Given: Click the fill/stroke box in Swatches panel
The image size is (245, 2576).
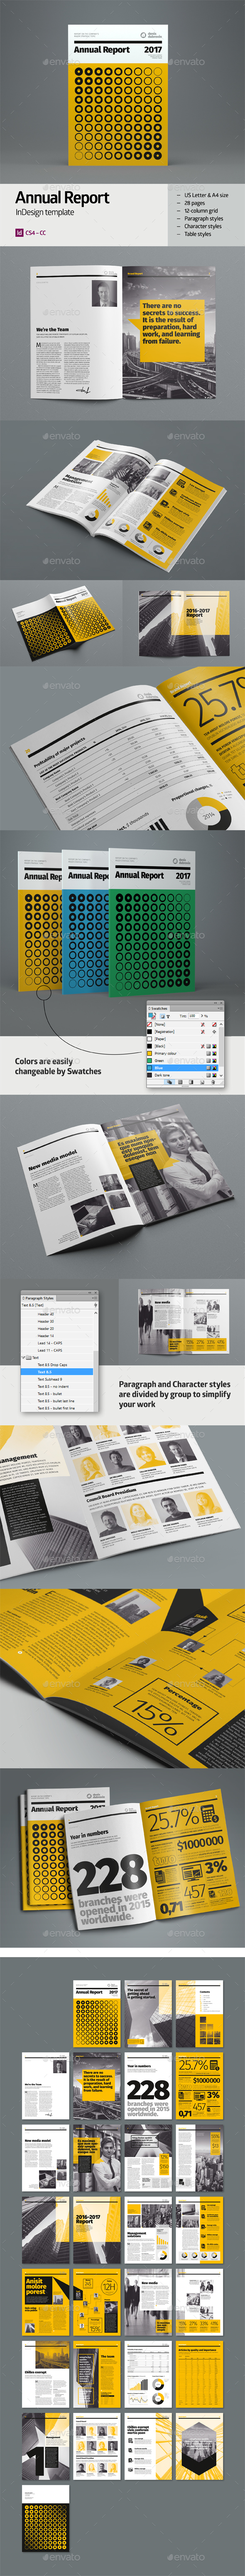Looking at the screenshot, I should [x=151, y=1016].
